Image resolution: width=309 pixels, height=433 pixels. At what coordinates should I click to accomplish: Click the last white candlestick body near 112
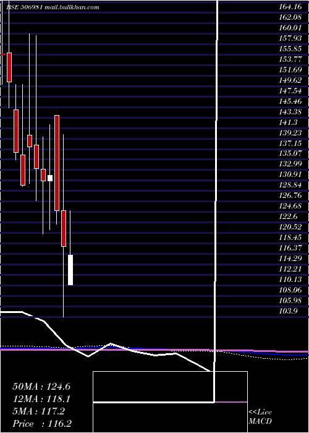tap(70, 270)
